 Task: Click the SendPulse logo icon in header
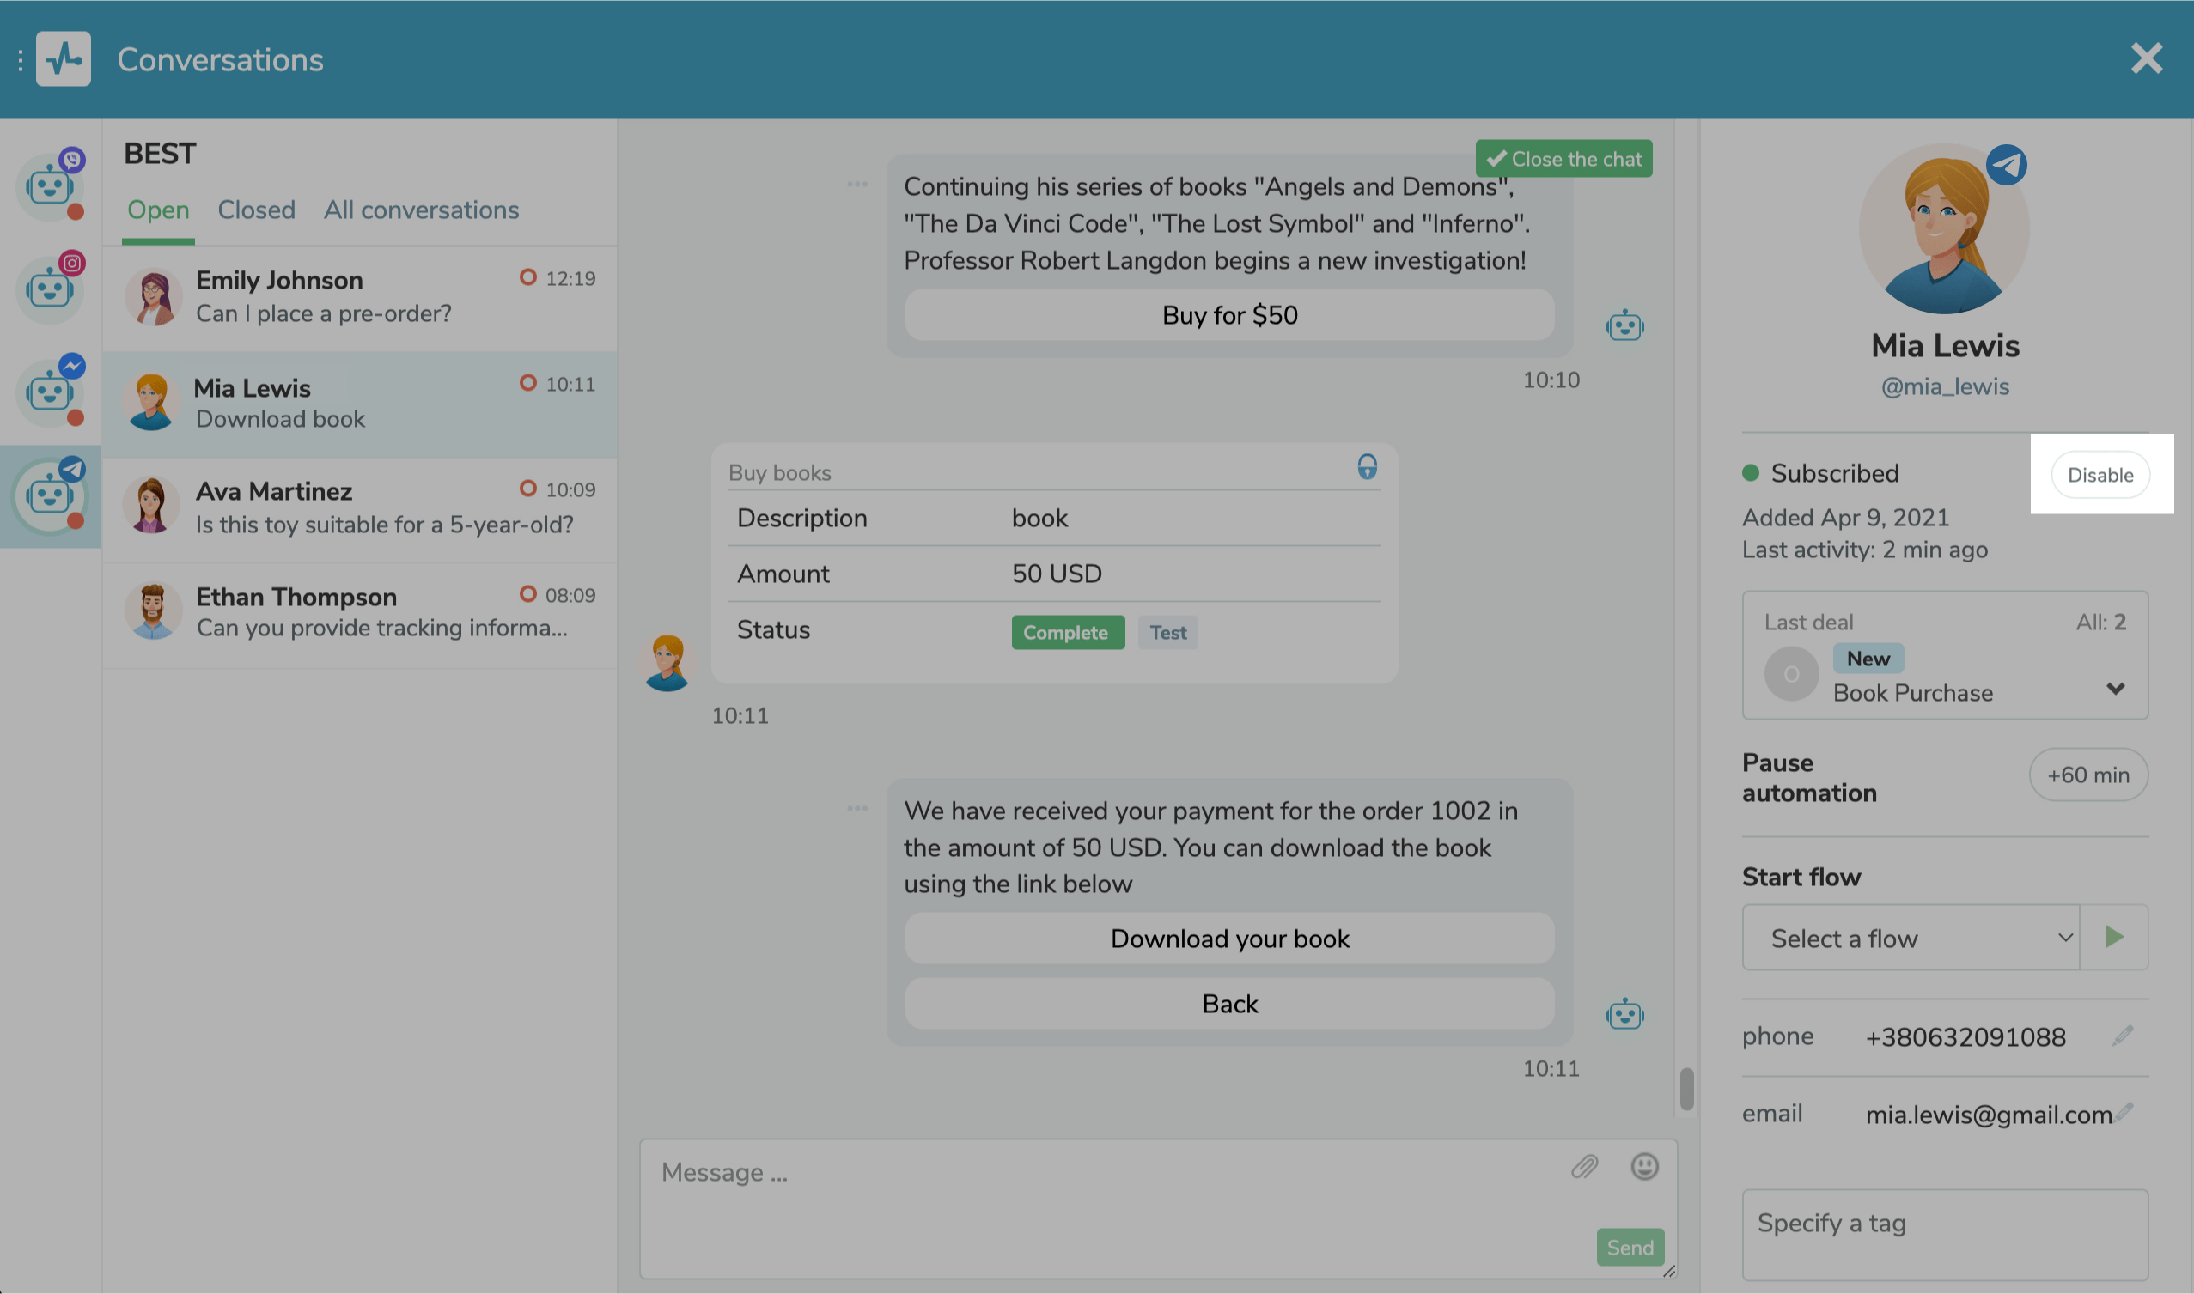click(x=63, y=59)
